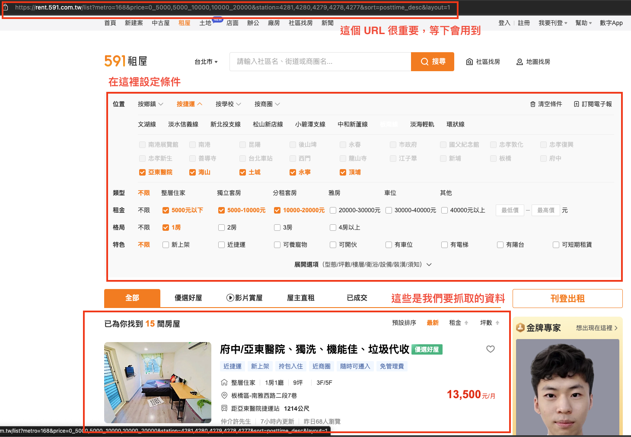The width and height of the screenshot is (631, 437).
Task: Switch to 已成交 tab
Action: [x=357, y=298]
